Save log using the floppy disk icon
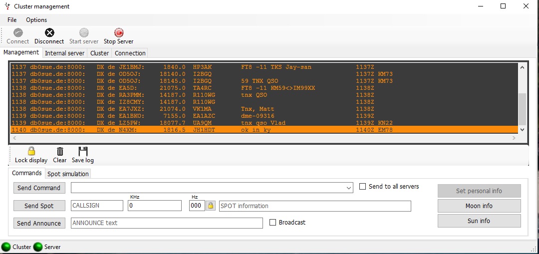The image size is (539, 254). tap(83, 151)
